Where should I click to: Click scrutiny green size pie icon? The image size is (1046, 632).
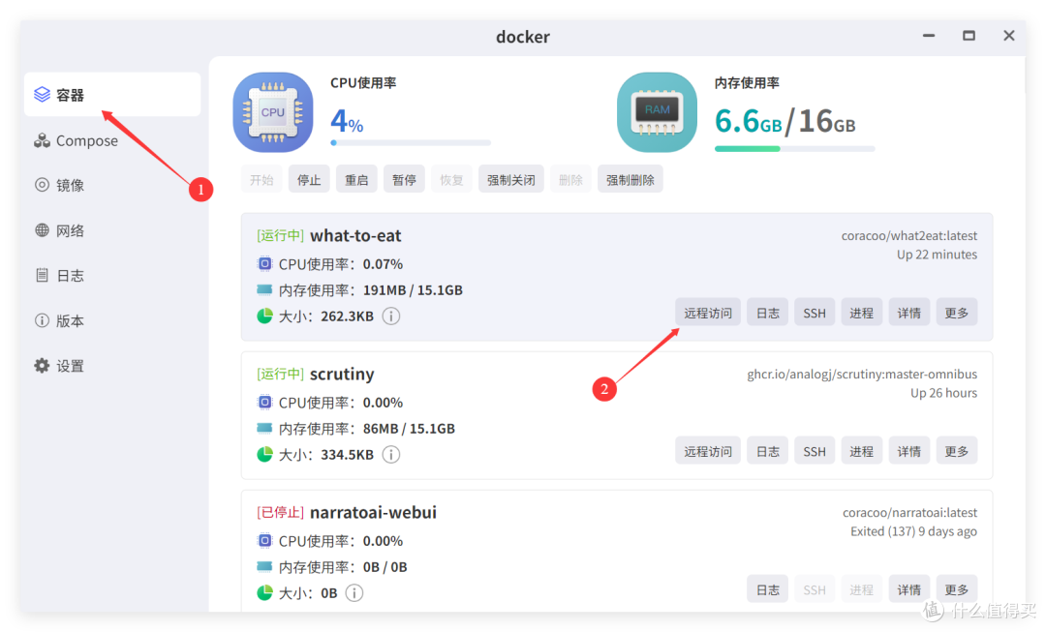[264, 455]
